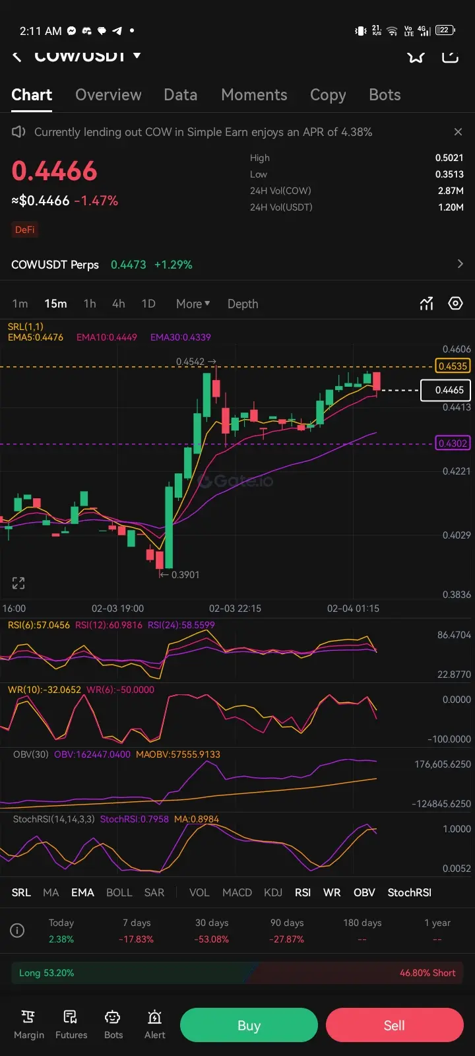This screenshot has width=475, height=1056.
Task: Go back with the arrow icon
Action: pyautogui.click(x=17, y=57)
